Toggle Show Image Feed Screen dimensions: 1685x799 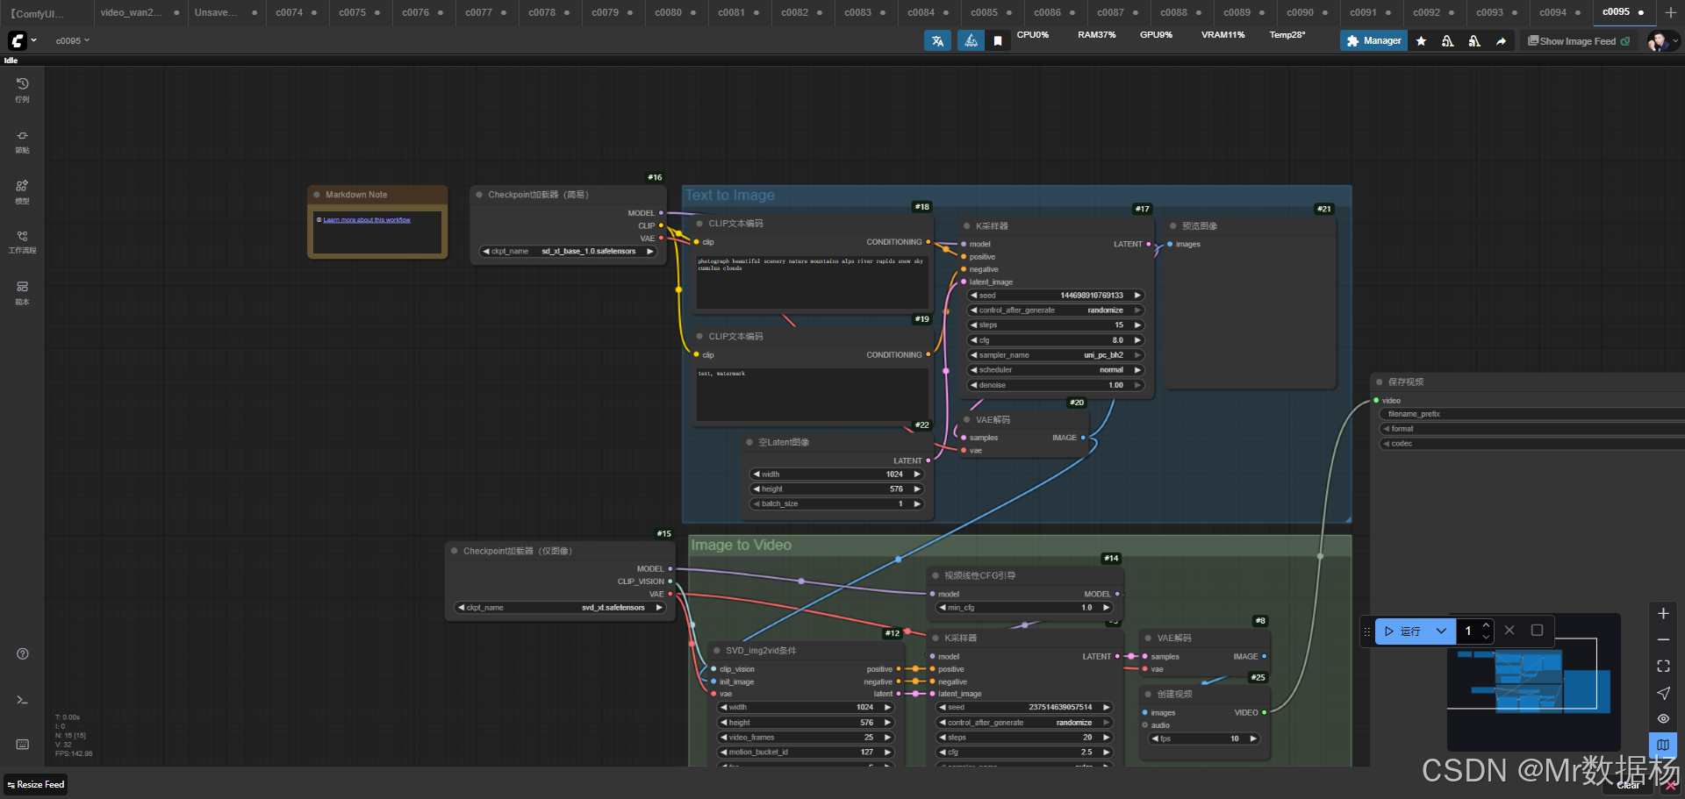pos(1579,41)
